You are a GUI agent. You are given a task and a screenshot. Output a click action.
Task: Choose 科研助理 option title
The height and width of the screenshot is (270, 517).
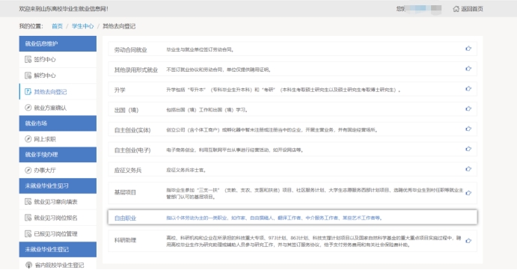tap(125, 240)
